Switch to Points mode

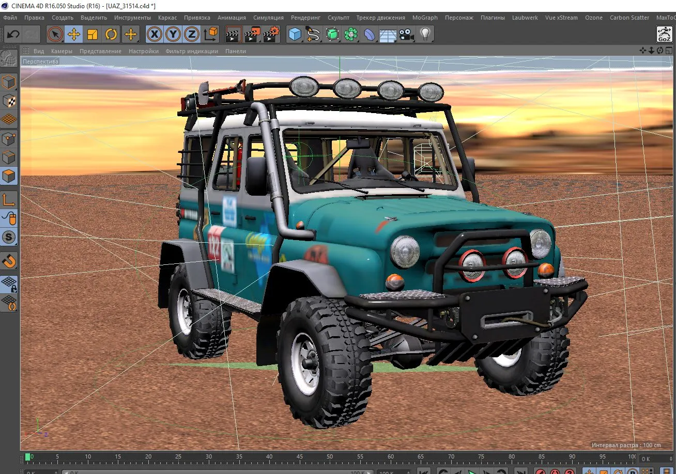pos(9,138)
